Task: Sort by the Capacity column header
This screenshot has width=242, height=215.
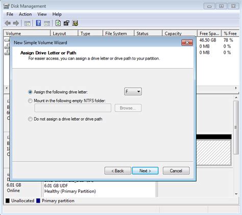Action: point(180,33)
